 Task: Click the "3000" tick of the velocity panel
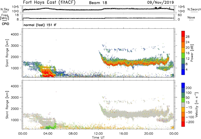pyautogui.click(x=15, y=97)
